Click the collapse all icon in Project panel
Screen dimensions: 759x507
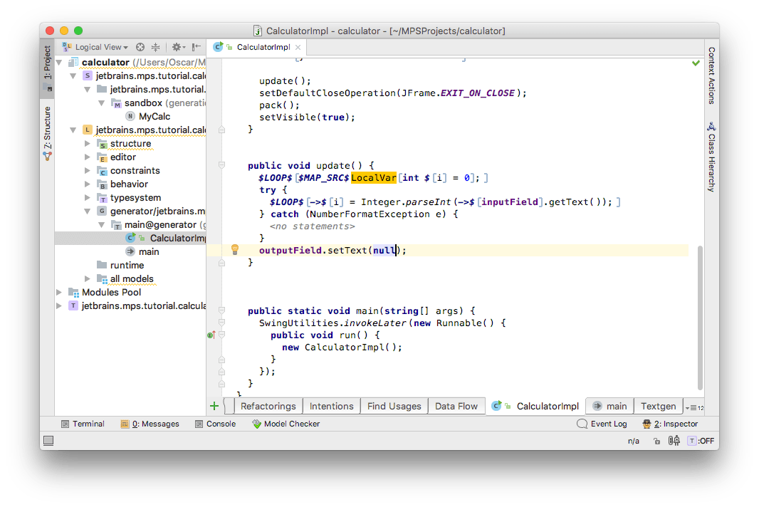155,47
